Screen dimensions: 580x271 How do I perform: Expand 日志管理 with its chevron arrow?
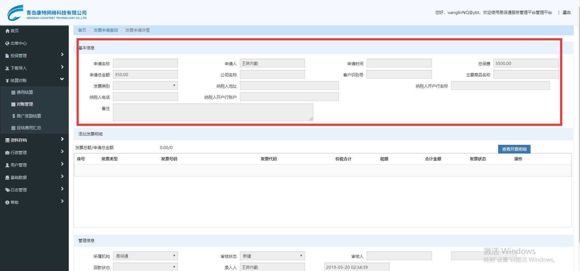tap(62, 189)
